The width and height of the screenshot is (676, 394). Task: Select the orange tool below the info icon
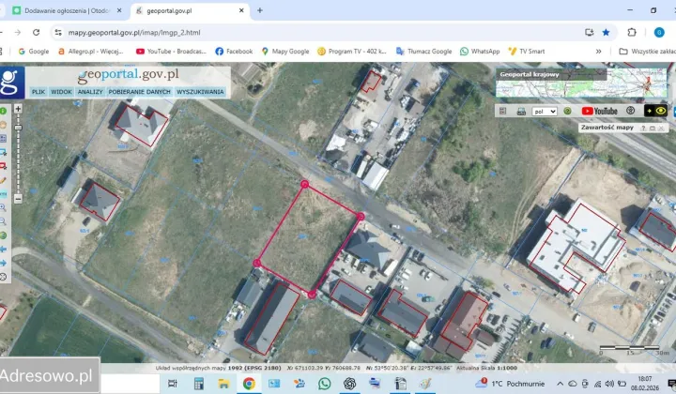3,125
